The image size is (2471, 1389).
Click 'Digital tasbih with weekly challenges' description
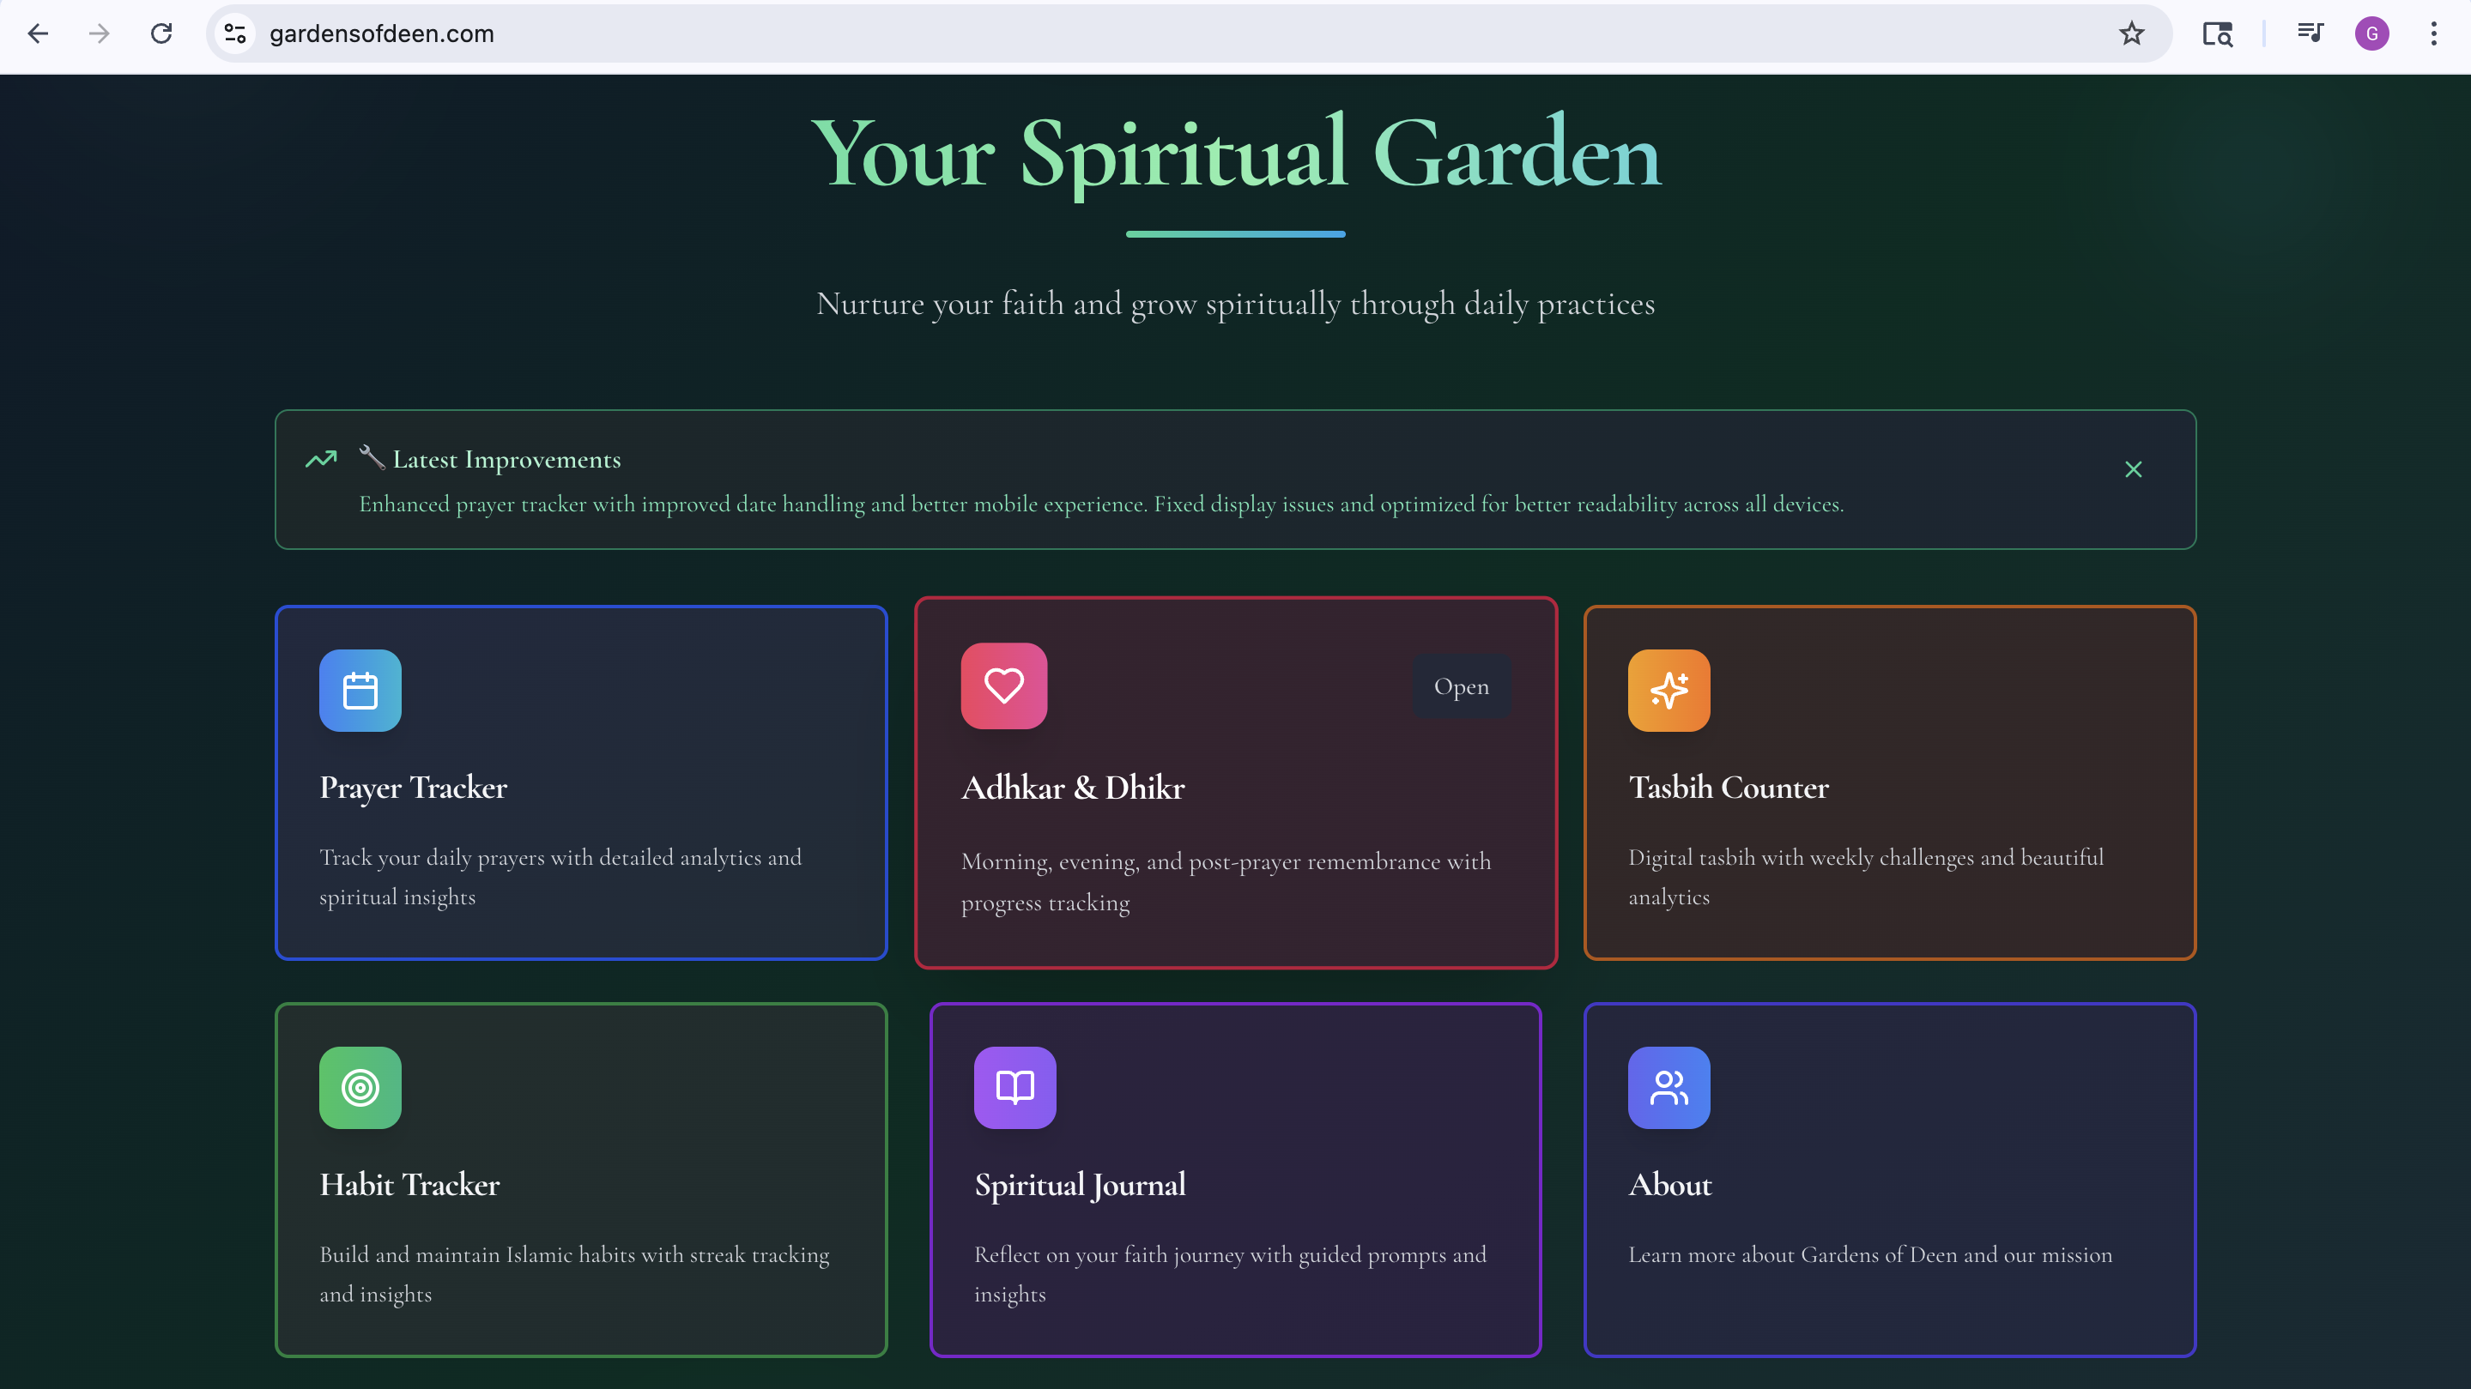pyautogui.click(x=1866, y=877)
